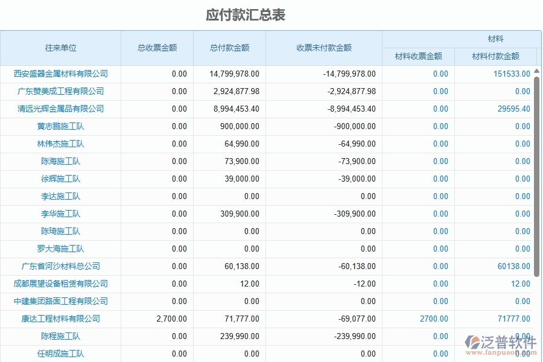543x362 pixels.
Task: Click 广东省河沙 material payment 60138.00
Action: click(x=513, y=266)
